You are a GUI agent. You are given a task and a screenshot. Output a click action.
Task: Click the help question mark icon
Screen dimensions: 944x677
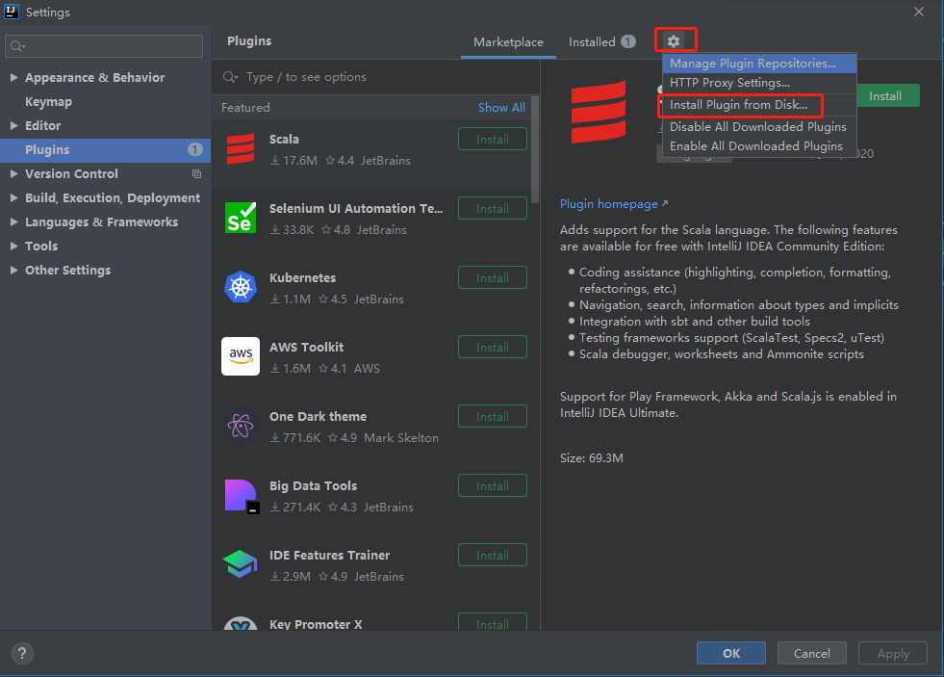coord(21,653)
